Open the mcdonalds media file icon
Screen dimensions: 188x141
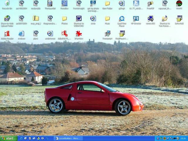point(36,4)
